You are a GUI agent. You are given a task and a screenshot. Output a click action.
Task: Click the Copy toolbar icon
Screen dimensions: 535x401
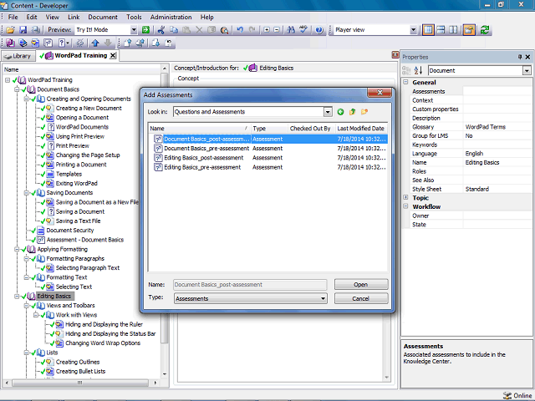click(174, 30)
